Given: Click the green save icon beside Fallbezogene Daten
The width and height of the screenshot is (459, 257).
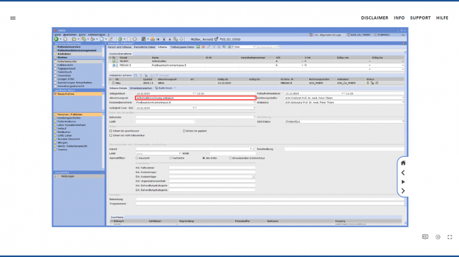Looking at the screenshot, I should point(199,46).
